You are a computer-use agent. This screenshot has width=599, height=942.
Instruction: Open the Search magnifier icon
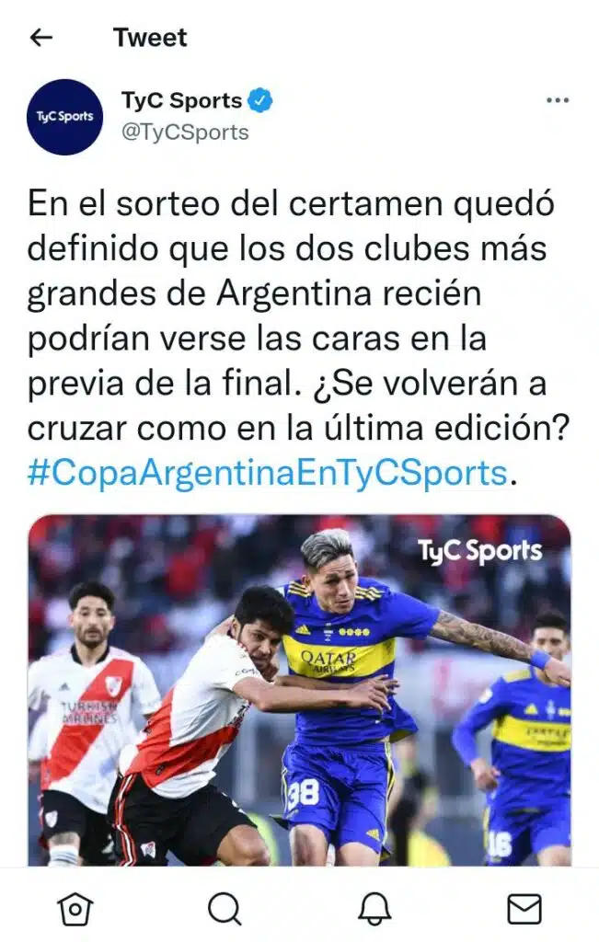225,908
